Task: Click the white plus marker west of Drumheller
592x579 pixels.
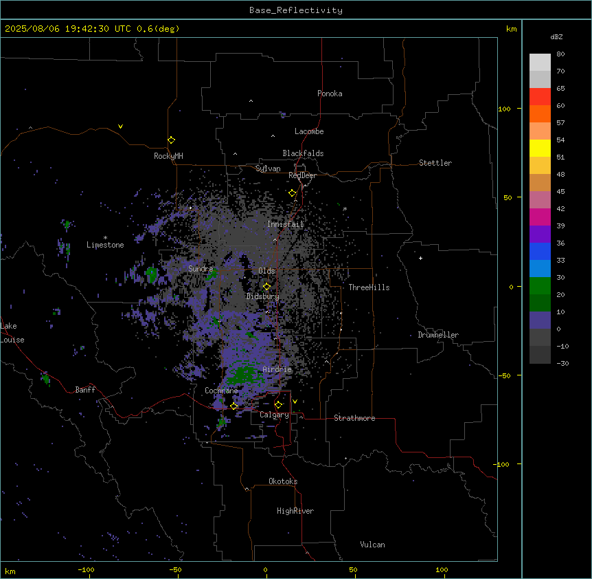Action: [x=420, y=258]
